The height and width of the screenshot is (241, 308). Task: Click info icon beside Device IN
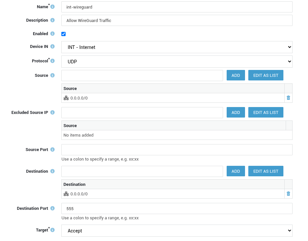52,46
